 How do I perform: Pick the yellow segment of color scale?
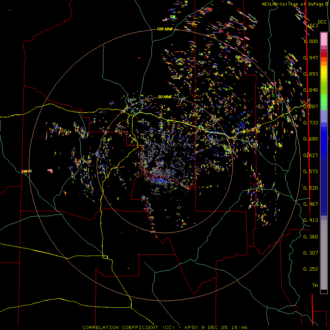(x=324, y=72)
